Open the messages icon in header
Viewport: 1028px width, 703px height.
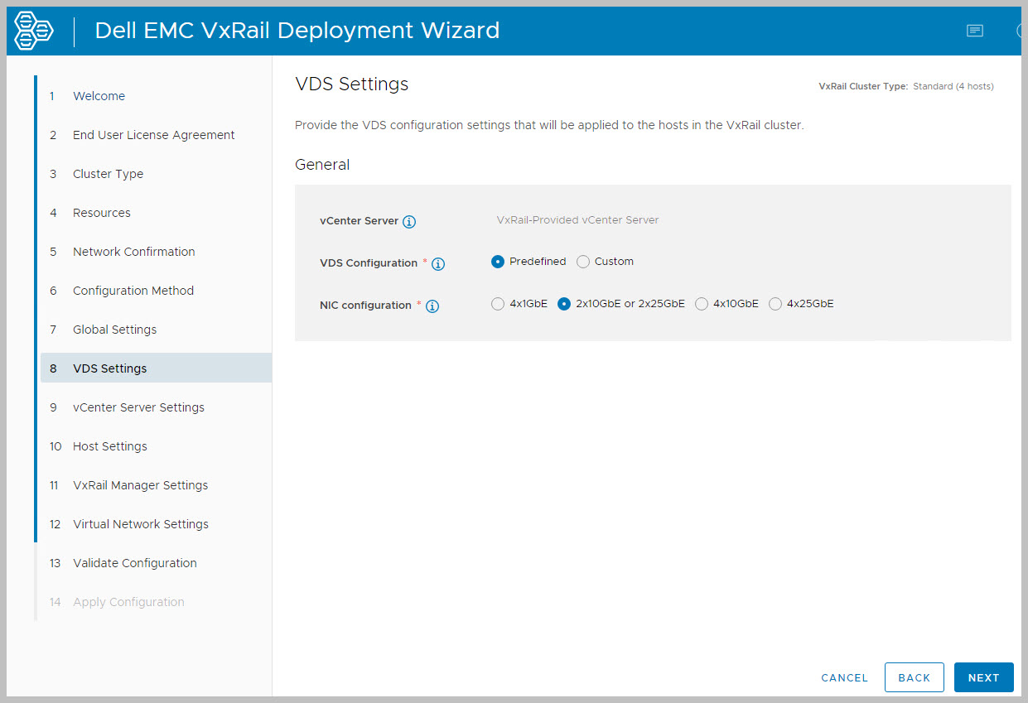tap(975, 31)
